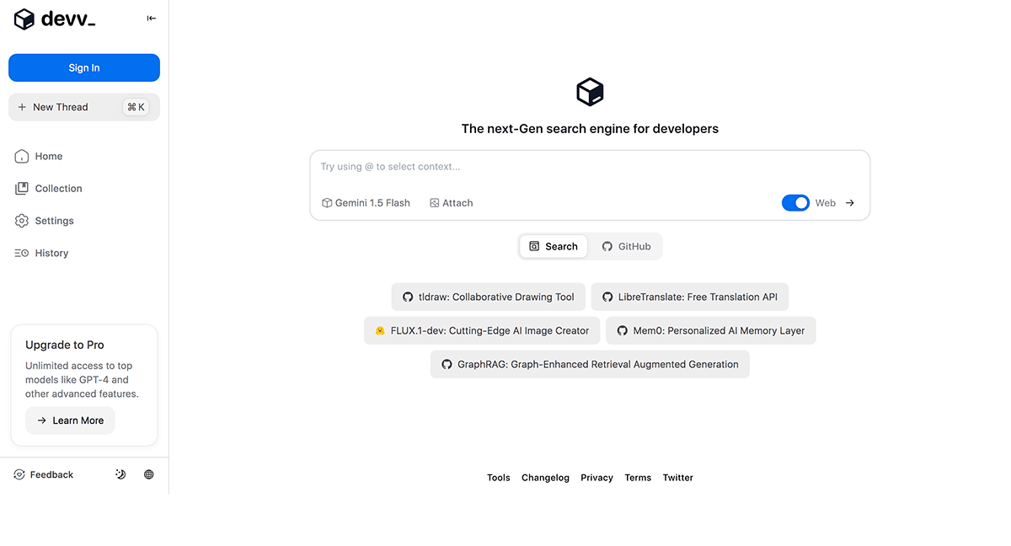Click the center cube logo
Viewport: 1011px width, 546px height.
[590, 92]
